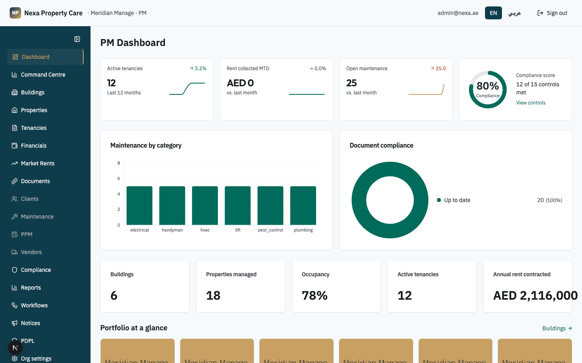582x363 pixels.
Task: Navigate to Compliance page
Action: pyautogui.click(x=45, y=270)
